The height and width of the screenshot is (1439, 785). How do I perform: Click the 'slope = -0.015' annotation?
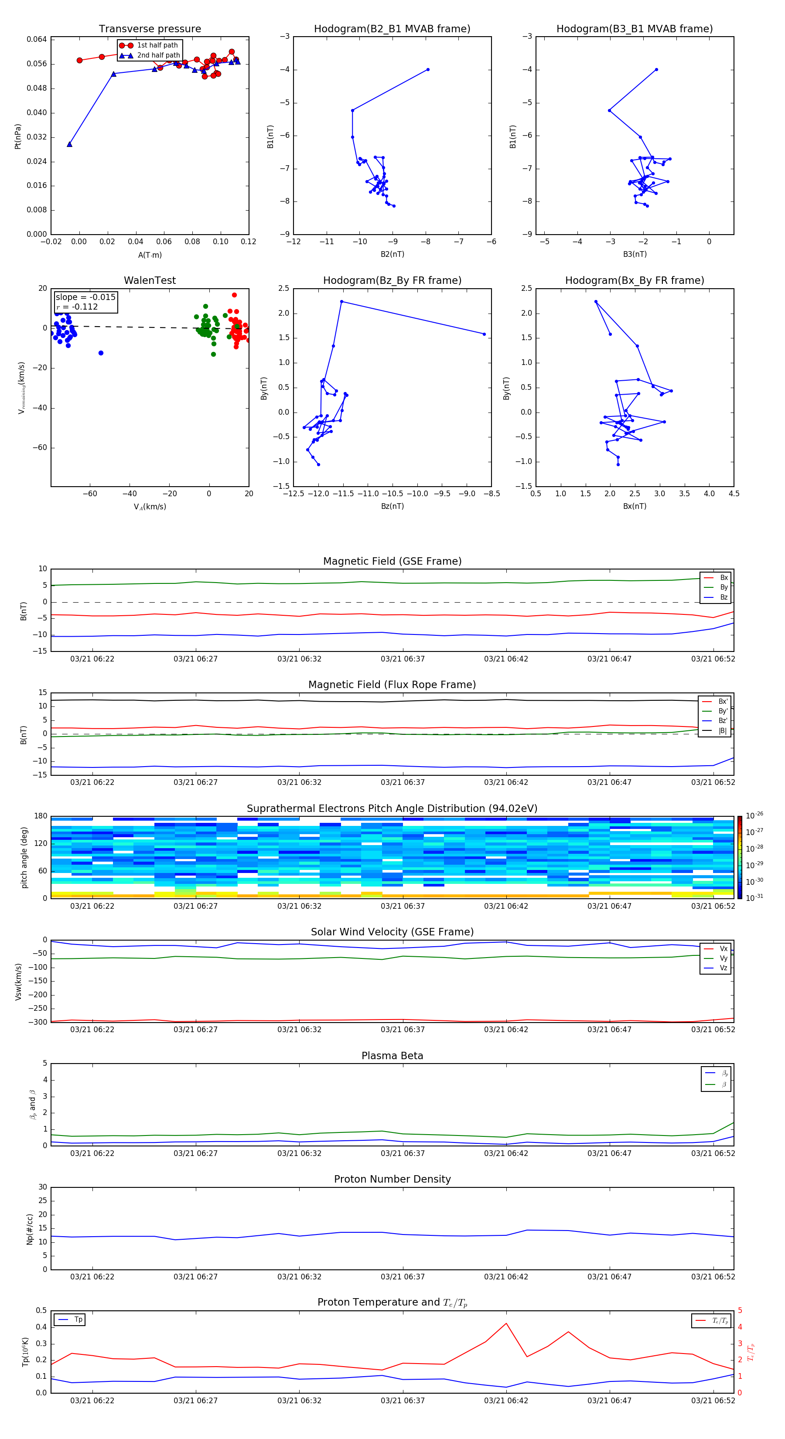(x=85, y=297)
